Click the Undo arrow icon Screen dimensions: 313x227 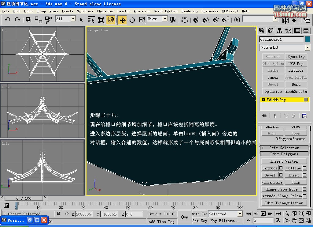pos(8,19)
